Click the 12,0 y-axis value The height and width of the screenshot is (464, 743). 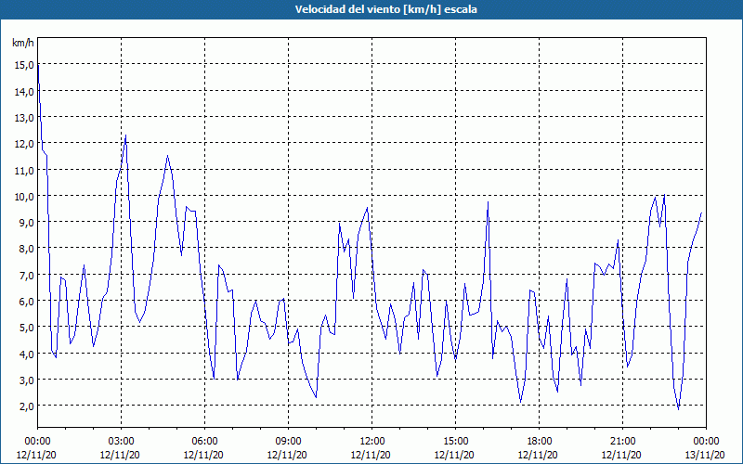point(24,144)
